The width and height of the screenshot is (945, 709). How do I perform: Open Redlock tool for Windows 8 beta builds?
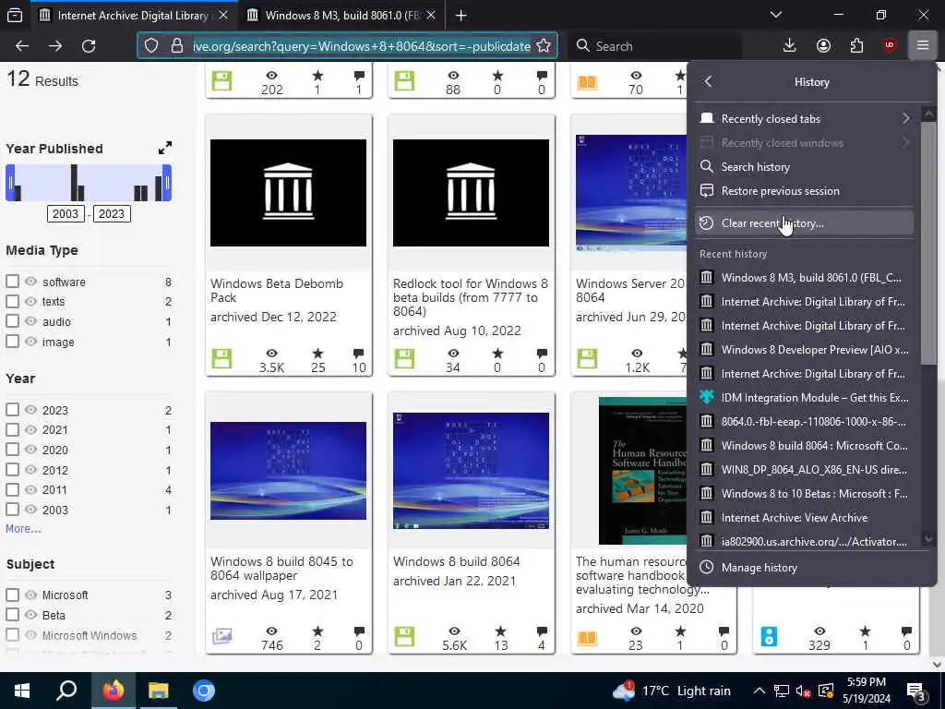pos(470,297)
